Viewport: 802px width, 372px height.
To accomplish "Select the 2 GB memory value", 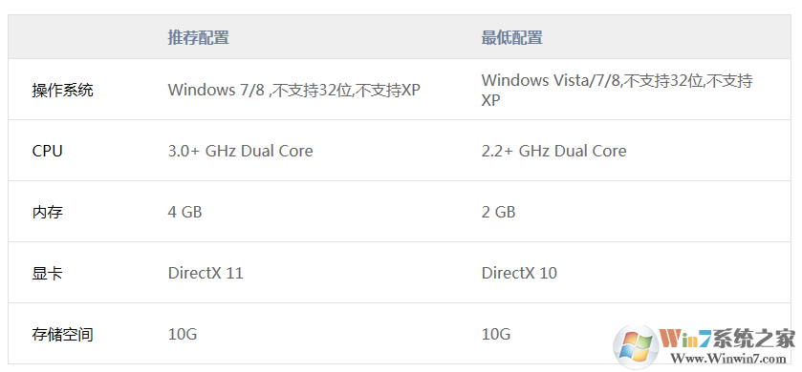I will pos(498,212).
